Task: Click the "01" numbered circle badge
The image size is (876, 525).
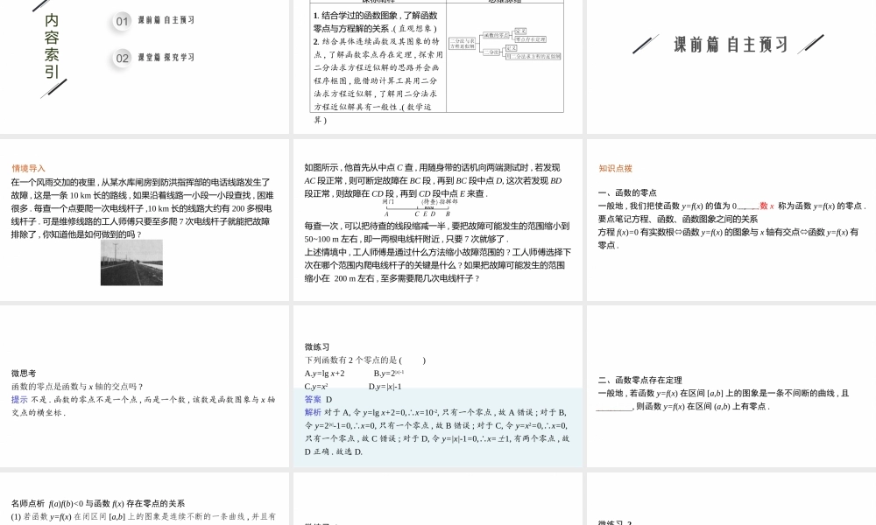Action: (121, 20)
